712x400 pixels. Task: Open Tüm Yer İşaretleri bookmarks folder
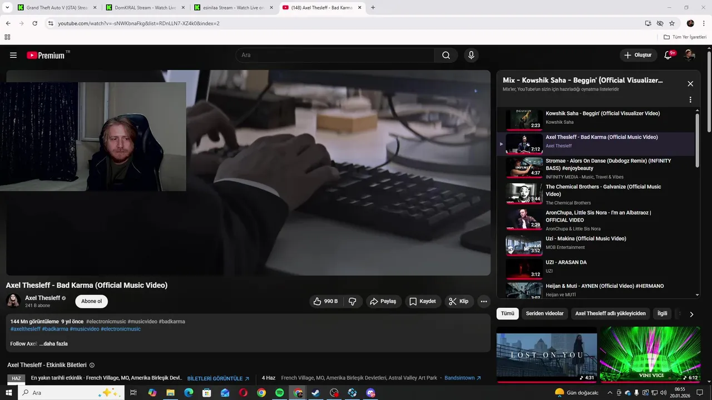[685, 37]
